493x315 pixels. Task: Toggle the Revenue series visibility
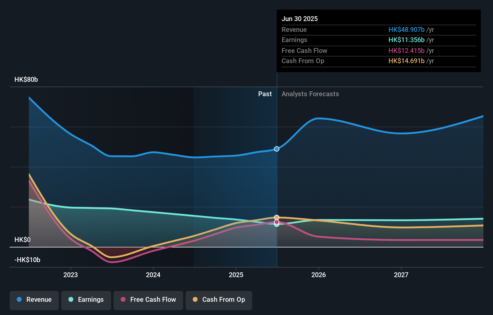[x=34, y=300]
